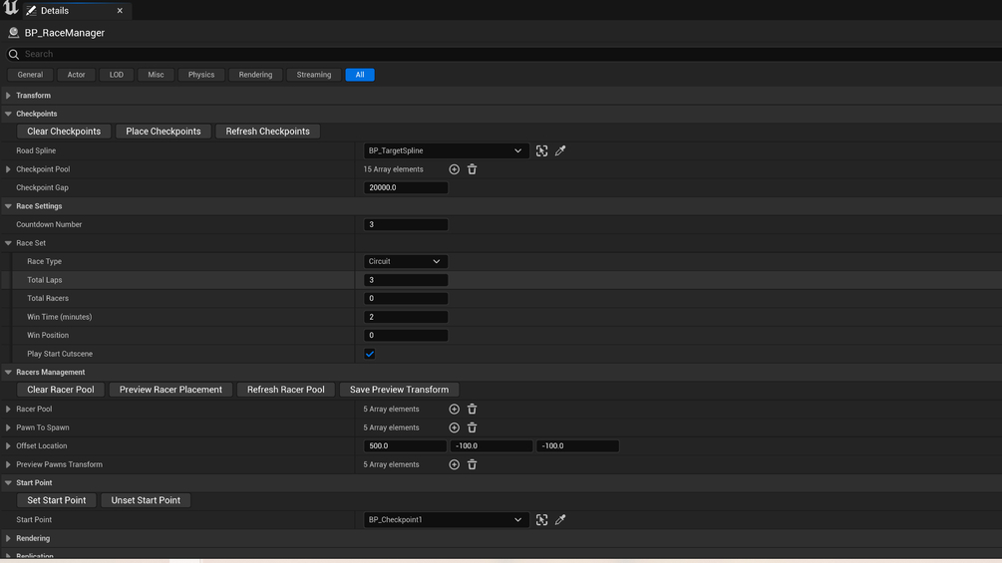Open the Race Type Circuit dropdown
This screenshot has width=1002, height=563.
click(405, 261)
